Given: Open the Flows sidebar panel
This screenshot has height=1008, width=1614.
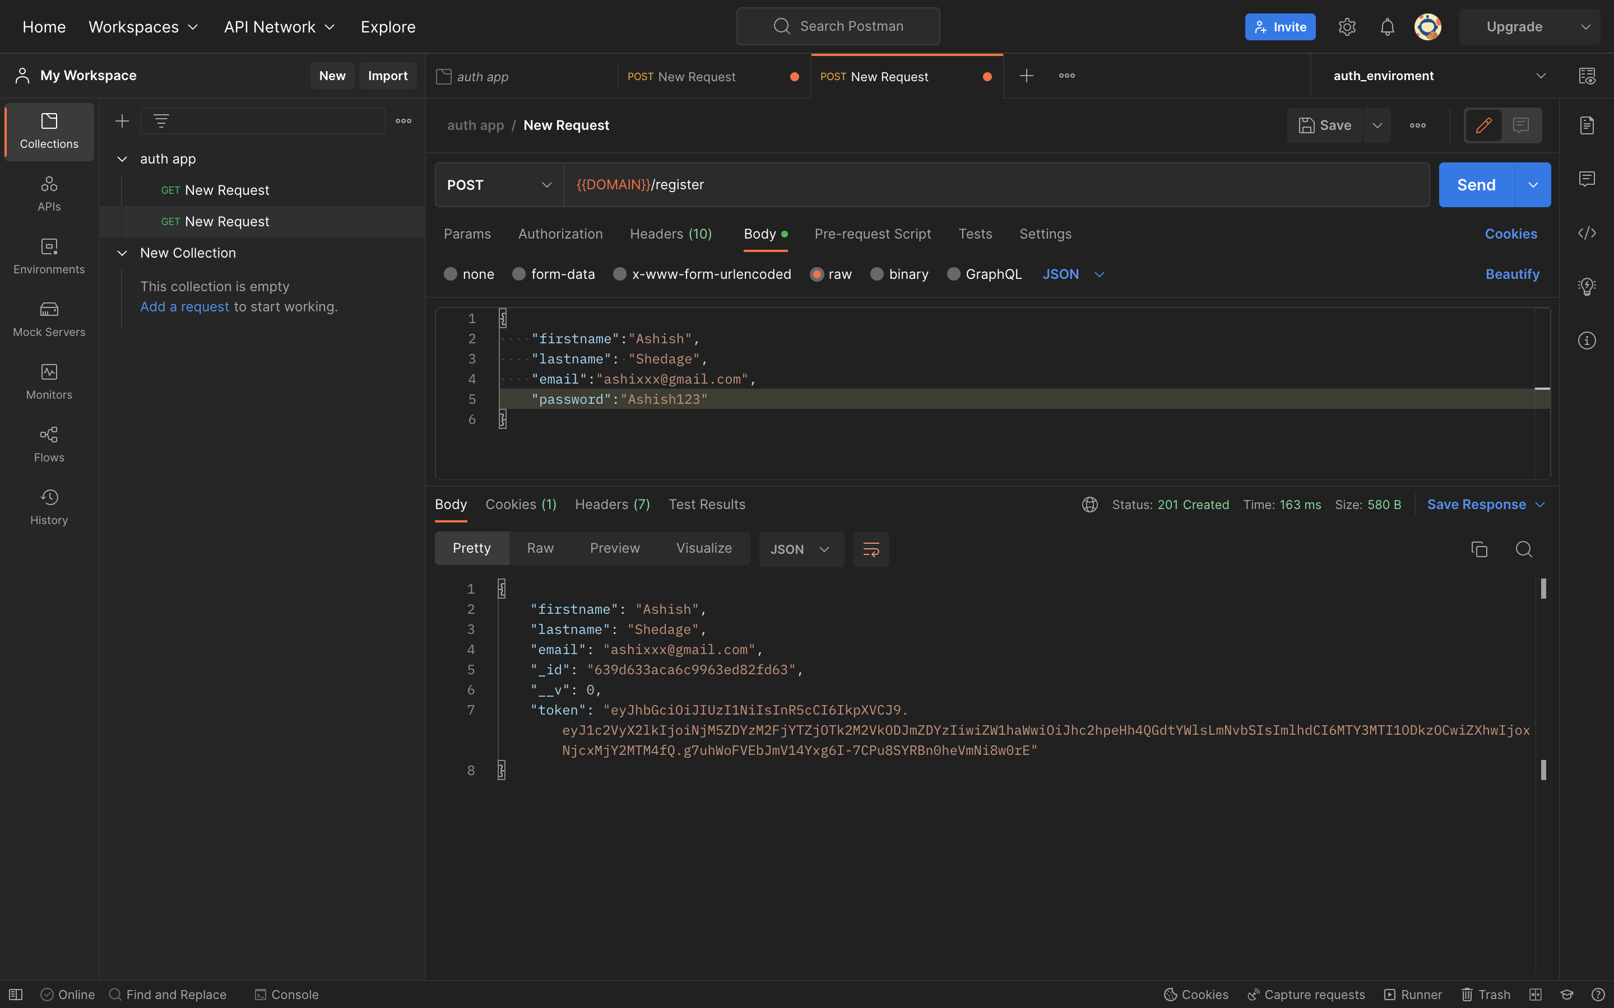Looking at the screenshot, I should coord(48,442).
